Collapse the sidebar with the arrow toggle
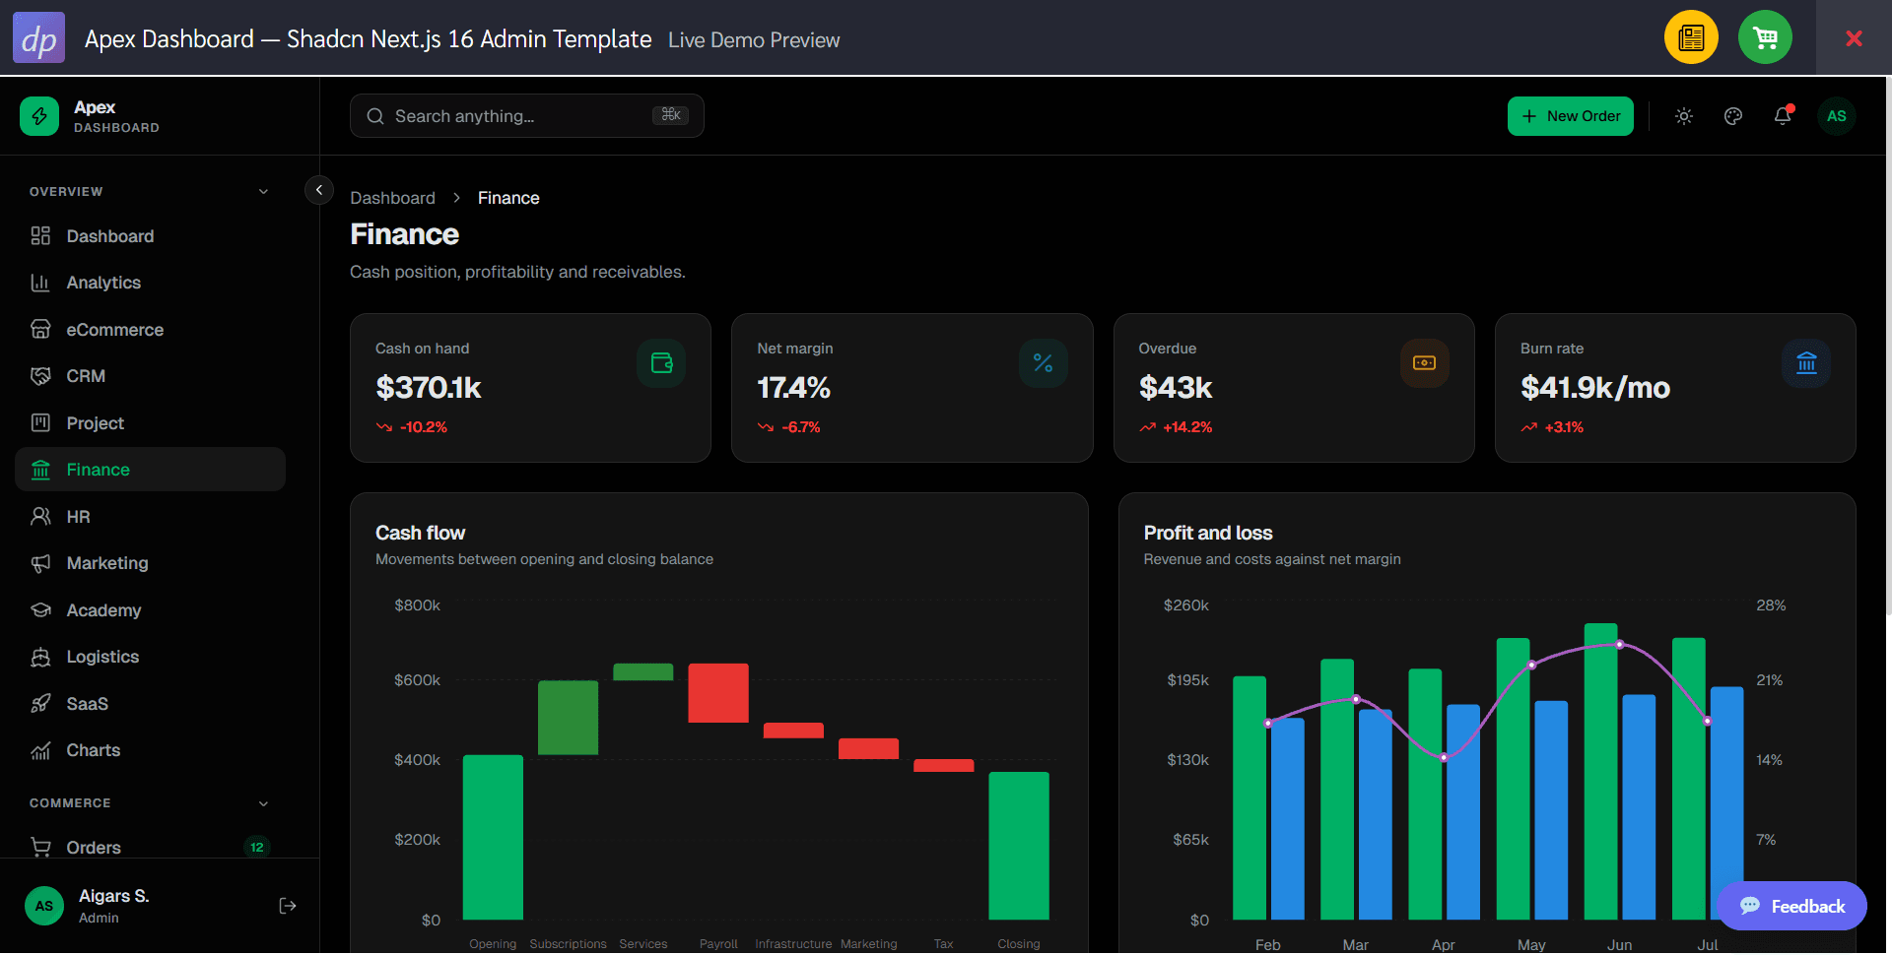The height and width of the screenshot is (955, 1892). [x=319, y=190]
